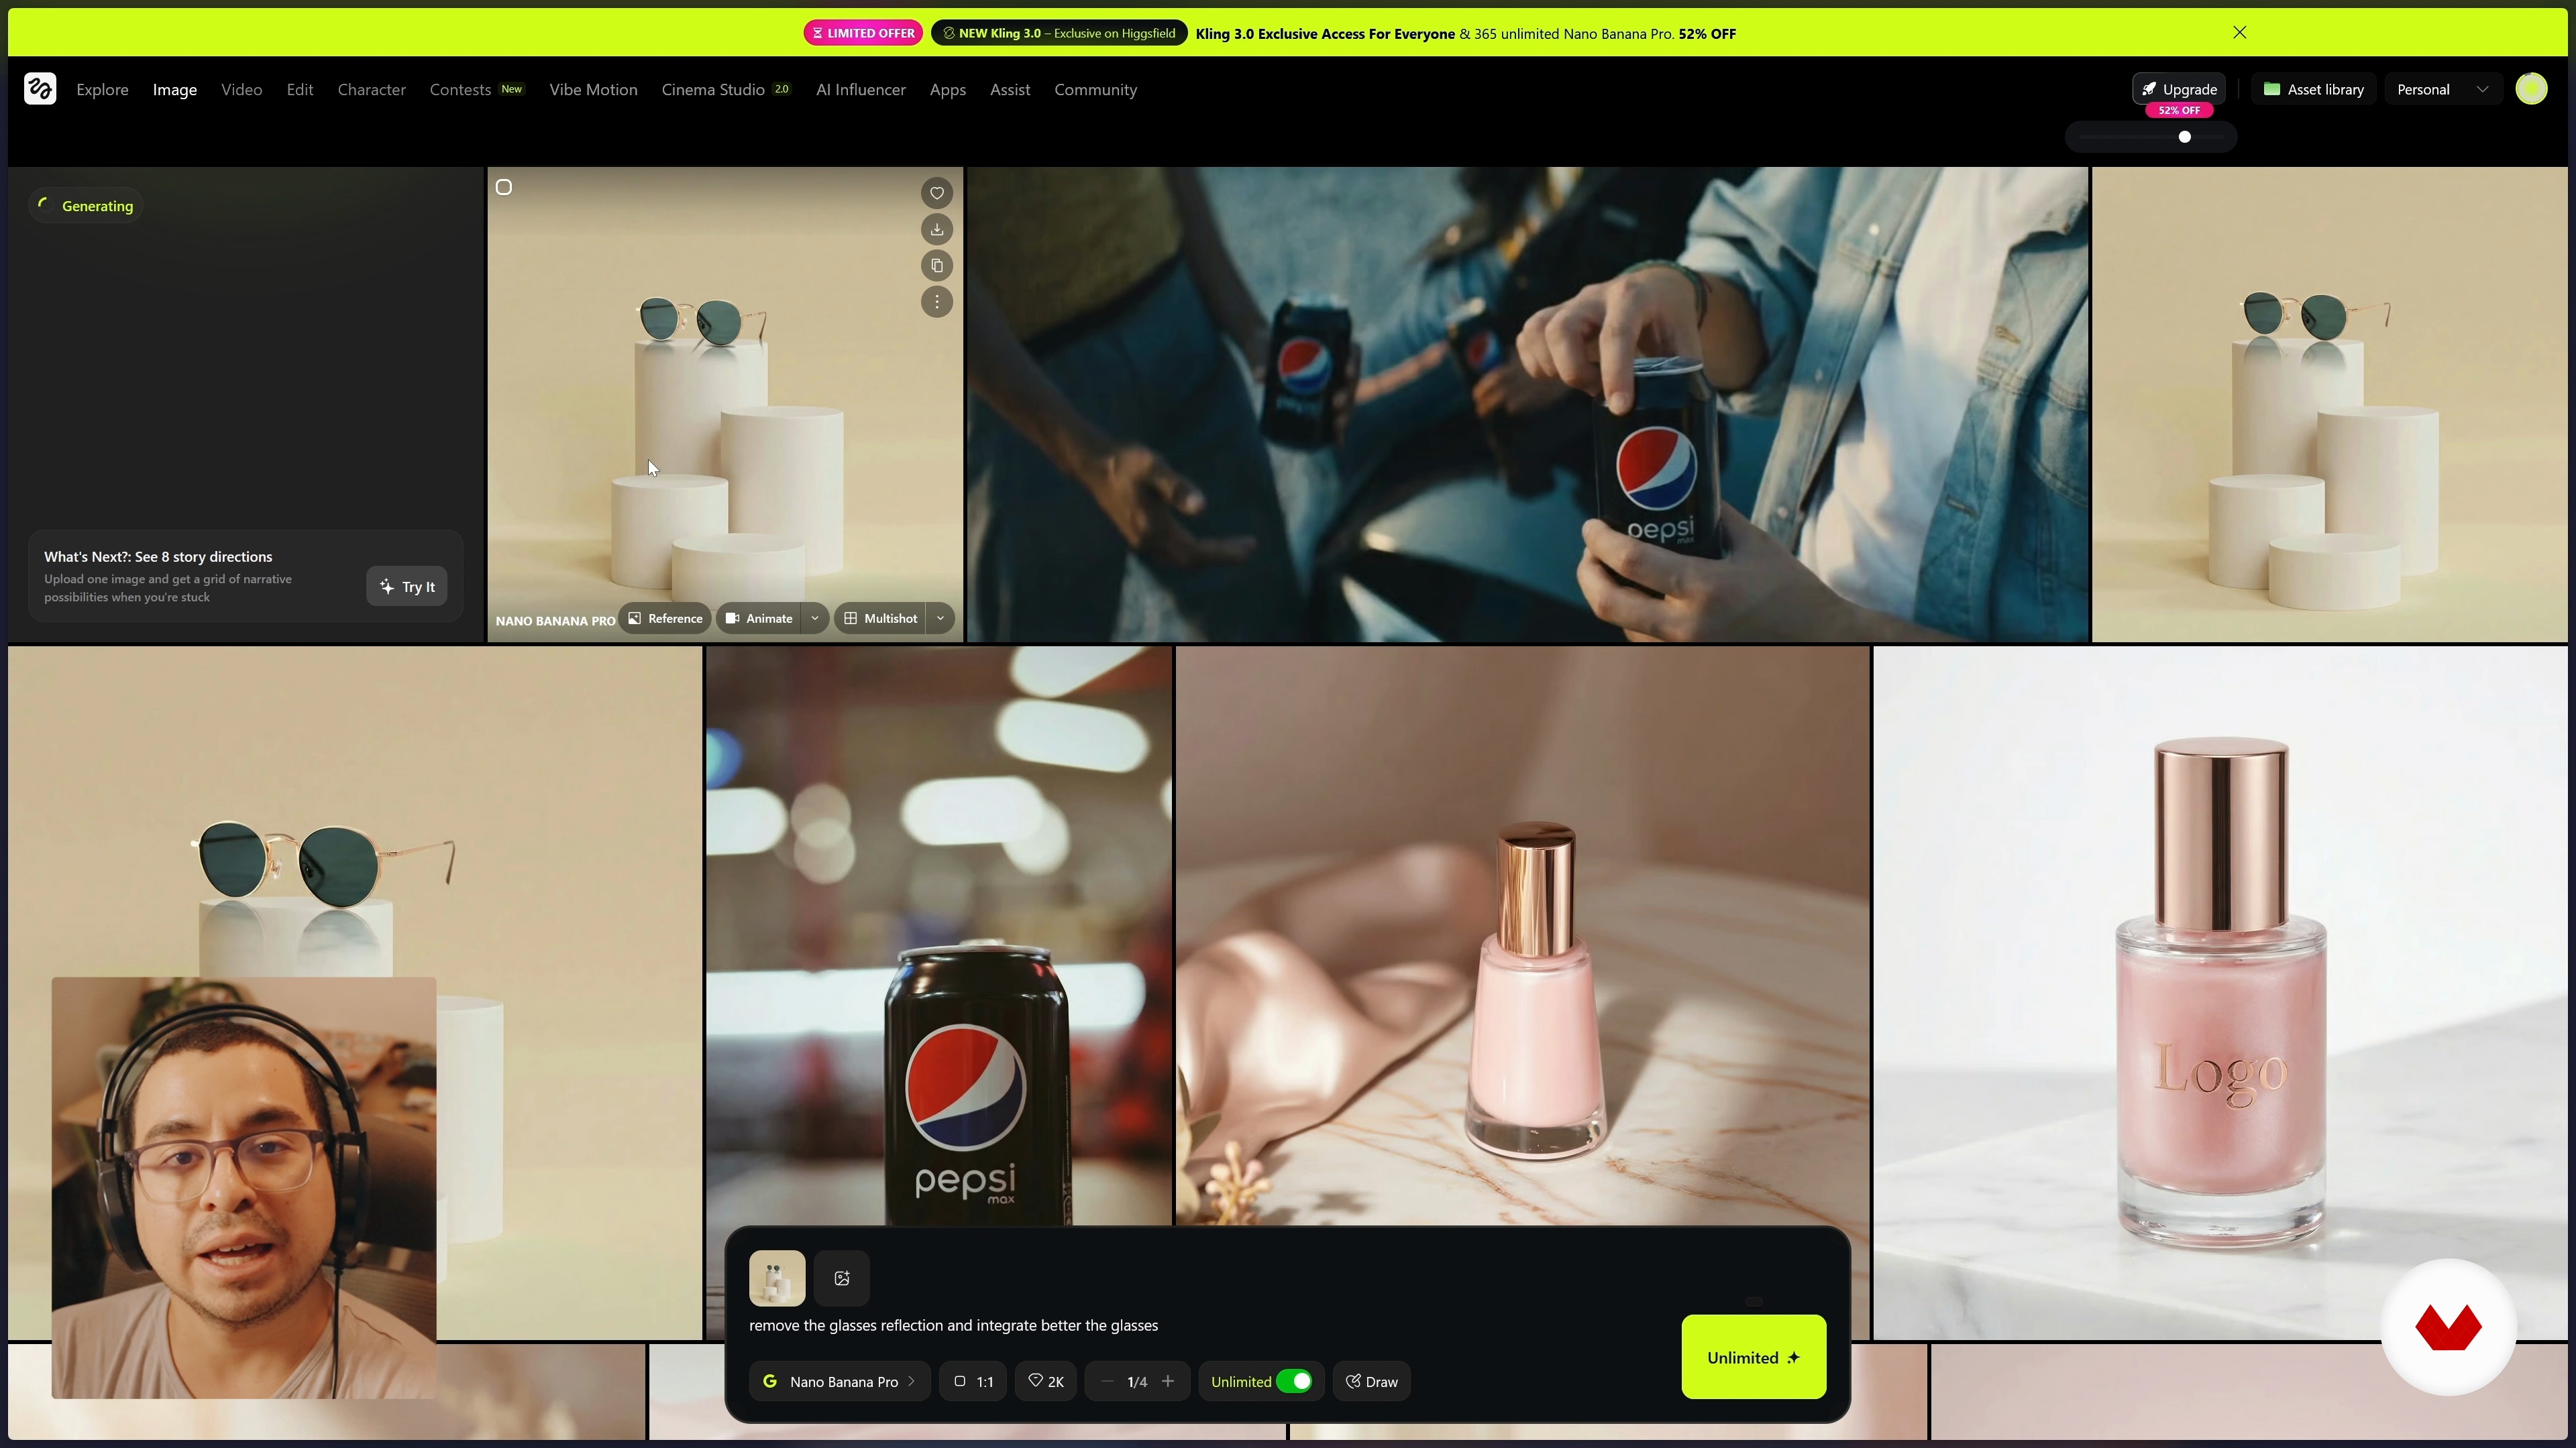Open the user profile avatar

click(x=2531, y=89)
